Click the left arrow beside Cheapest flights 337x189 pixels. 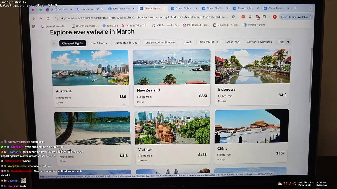click(54, 44)
